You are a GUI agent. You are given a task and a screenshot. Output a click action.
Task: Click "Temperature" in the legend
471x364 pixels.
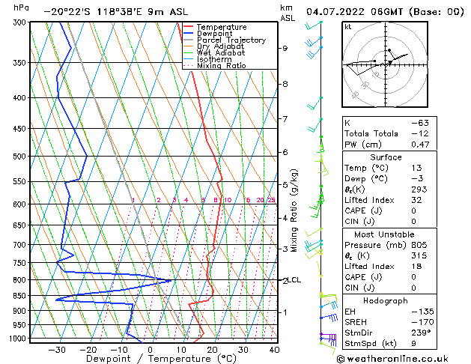click(x=222, y=27)
